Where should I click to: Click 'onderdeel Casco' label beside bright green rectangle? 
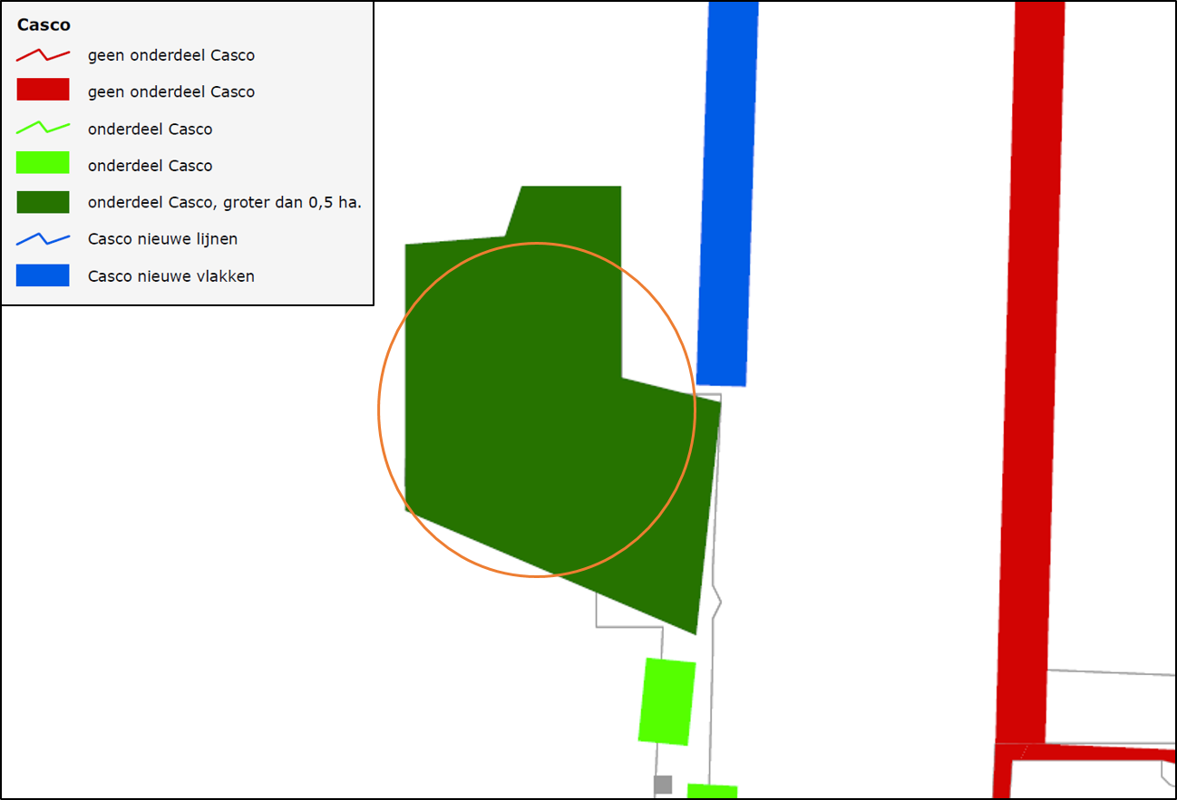point(151,166)
